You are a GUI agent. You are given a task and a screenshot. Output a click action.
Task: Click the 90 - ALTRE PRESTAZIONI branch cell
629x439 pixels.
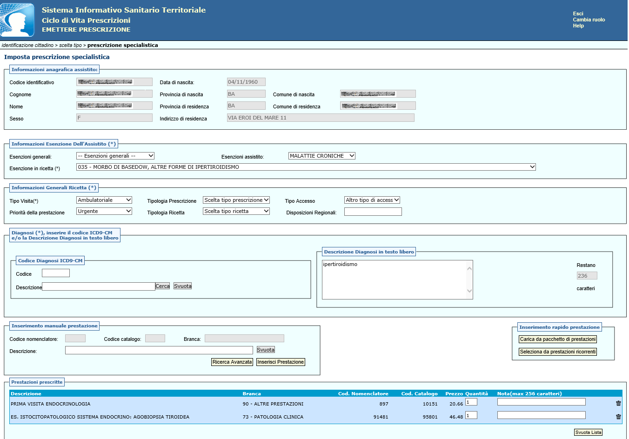tap(273, 404)
